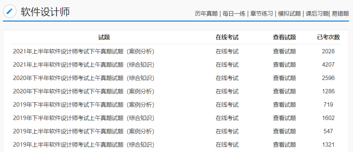Select the count 2596
Screen dimensions: 353x152
pos(328,78)
